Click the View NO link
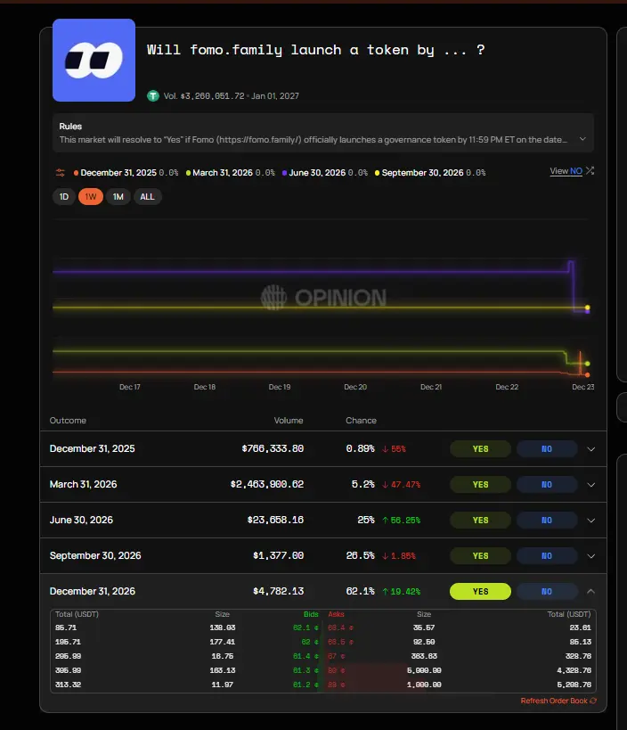This screenshot has height=730, width=627. click(566, 171)
